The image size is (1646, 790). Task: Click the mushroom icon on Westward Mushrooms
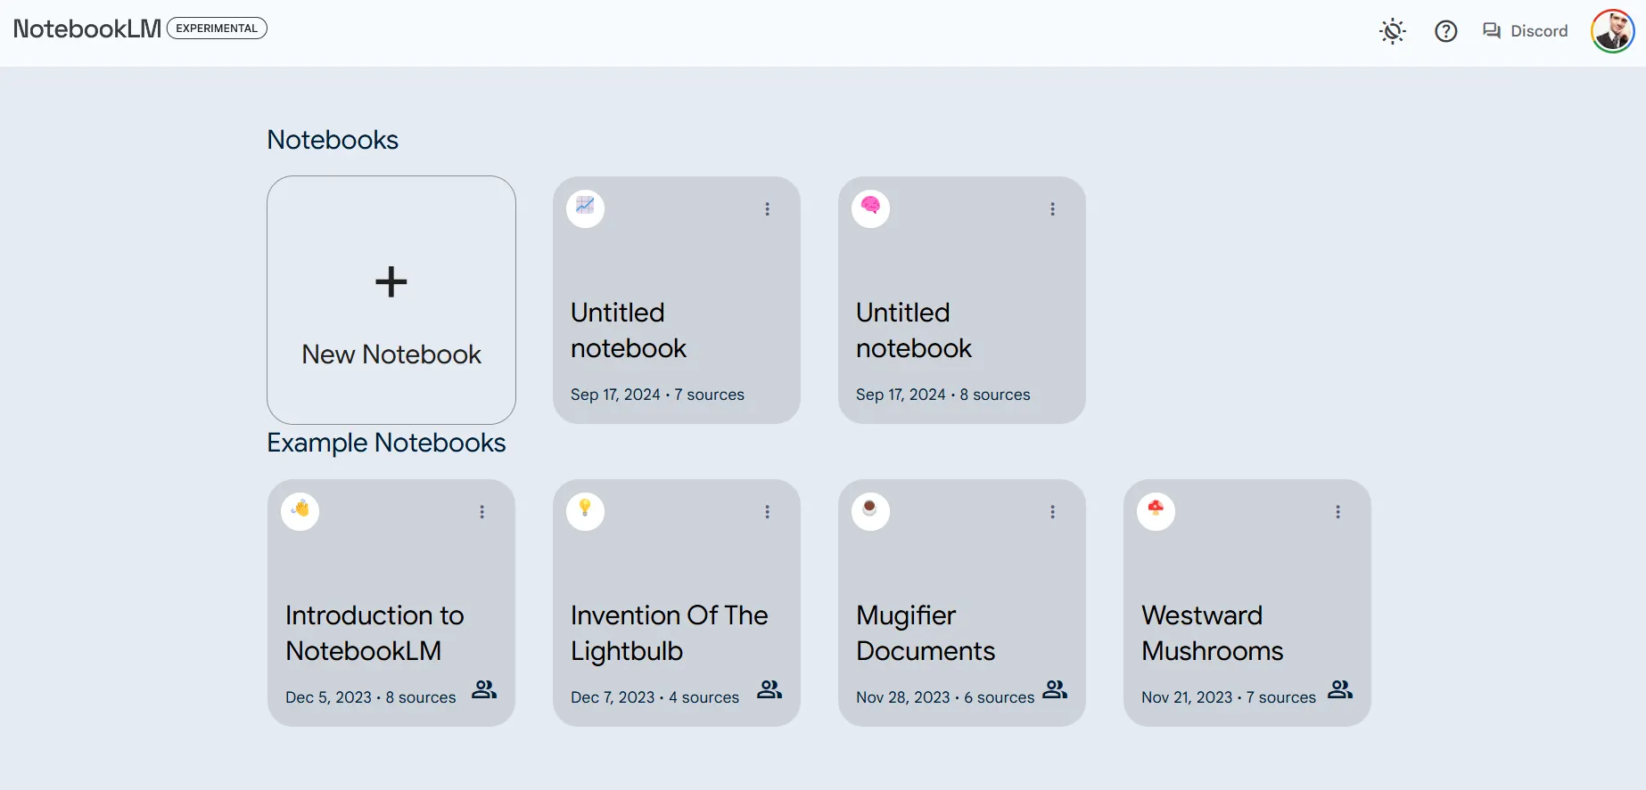coord(1156,511)
